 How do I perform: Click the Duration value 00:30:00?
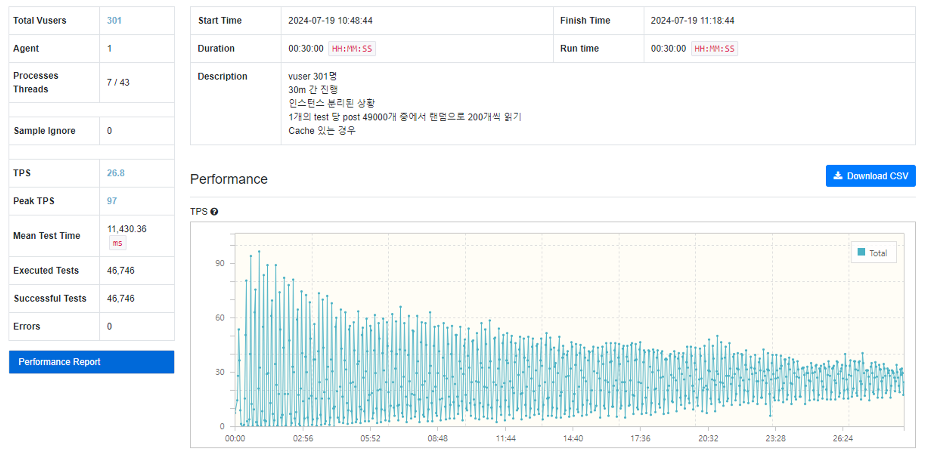tap(306, 48)
